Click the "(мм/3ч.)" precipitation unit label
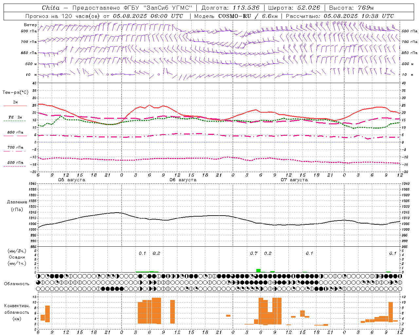The width and height of the screenshot is (419, 335). pyautogui.click(x=17, y=251)
